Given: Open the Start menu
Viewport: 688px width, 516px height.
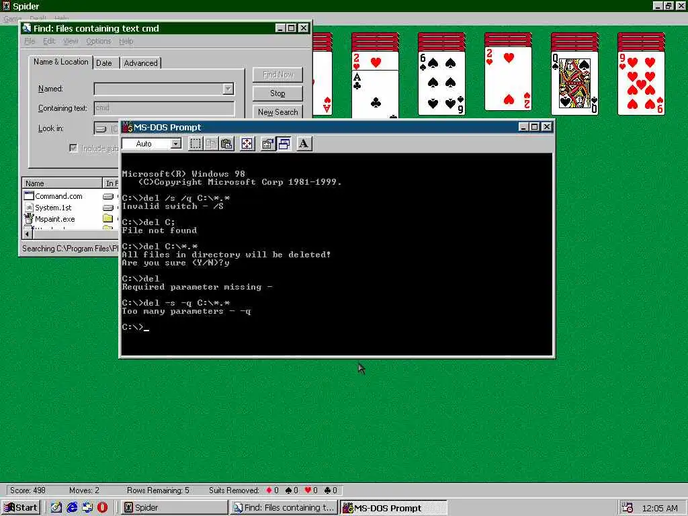Looking at the screenshot, I should point(21,508).
